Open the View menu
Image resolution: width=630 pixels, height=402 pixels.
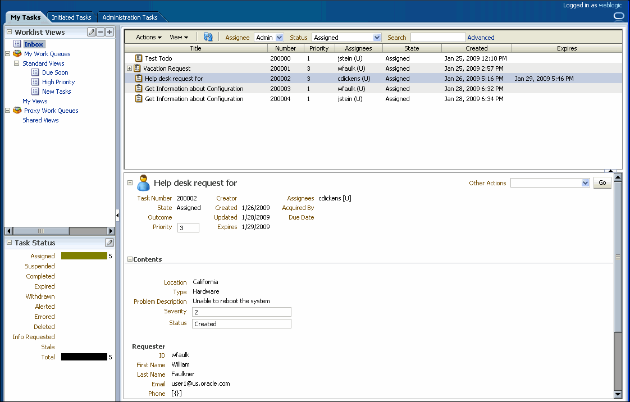pos(177,37)
